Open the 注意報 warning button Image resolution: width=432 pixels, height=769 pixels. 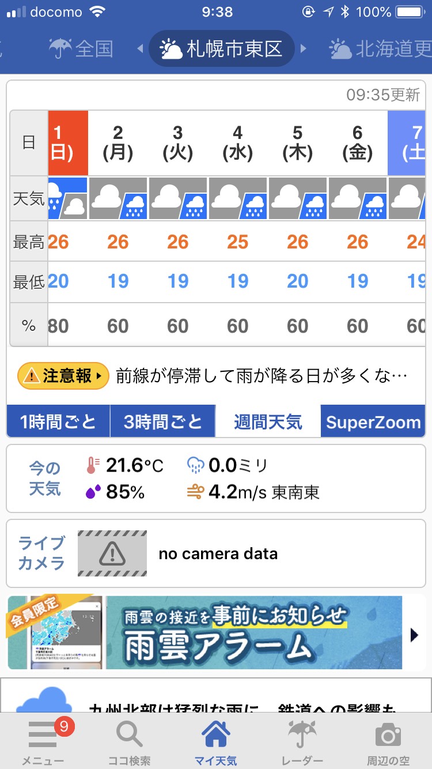63,376
